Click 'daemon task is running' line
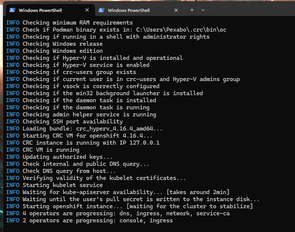The width and height of the screenshot is (295, 232). tap(78, 107)
